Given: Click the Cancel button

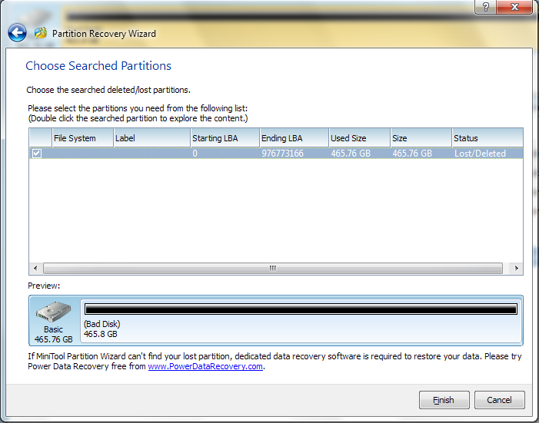Looking at the screenshot, I should [500, 400].
